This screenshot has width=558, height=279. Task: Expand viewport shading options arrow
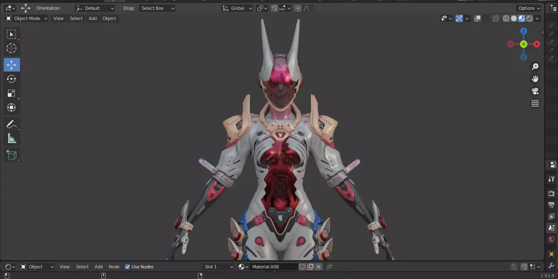537,18
